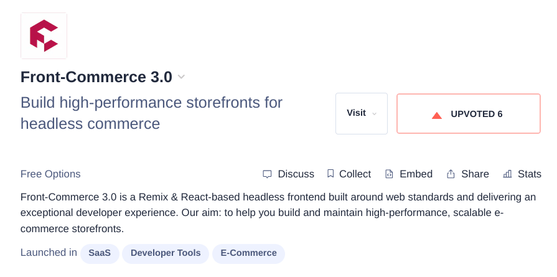Click the red upvote triangle icon
The width and height of the screenshot is (557, 277).
tap(437, 115)
